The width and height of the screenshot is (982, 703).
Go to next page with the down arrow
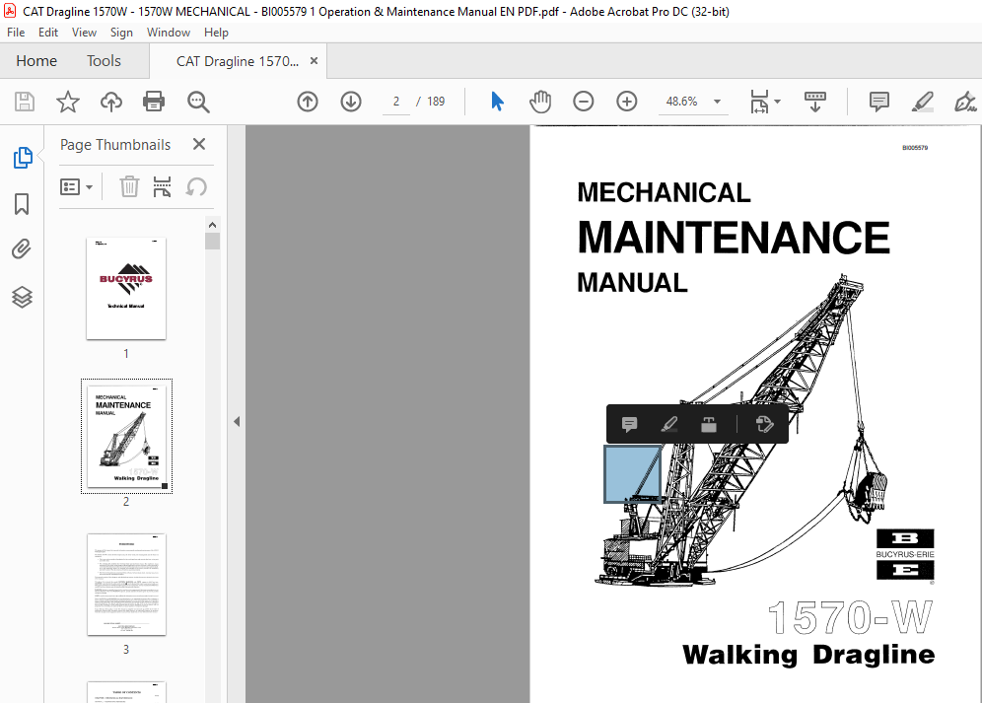click(351, 102)
